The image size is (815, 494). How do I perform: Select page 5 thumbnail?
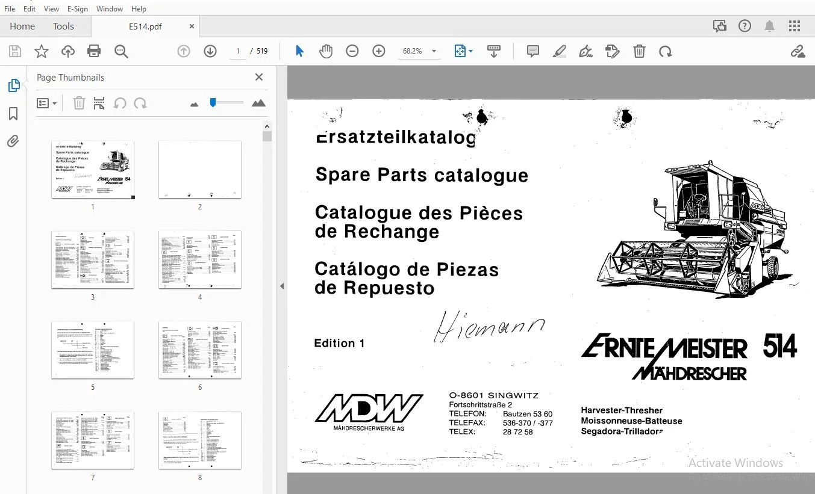tap(93, 350)
